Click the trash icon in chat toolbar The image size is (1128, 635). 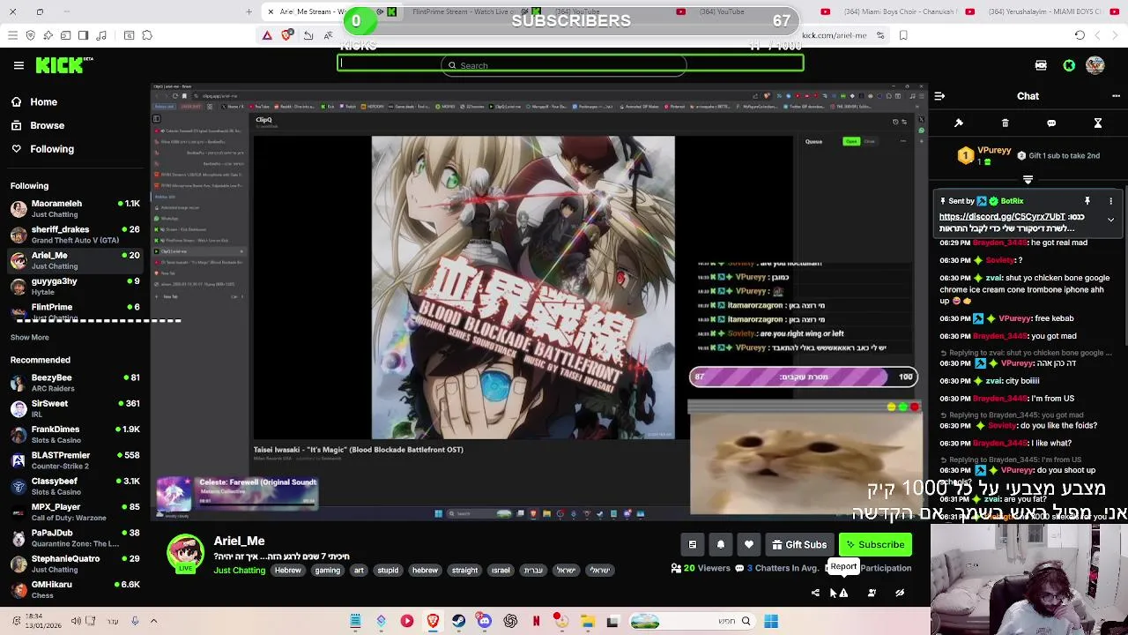(1005, 123)
